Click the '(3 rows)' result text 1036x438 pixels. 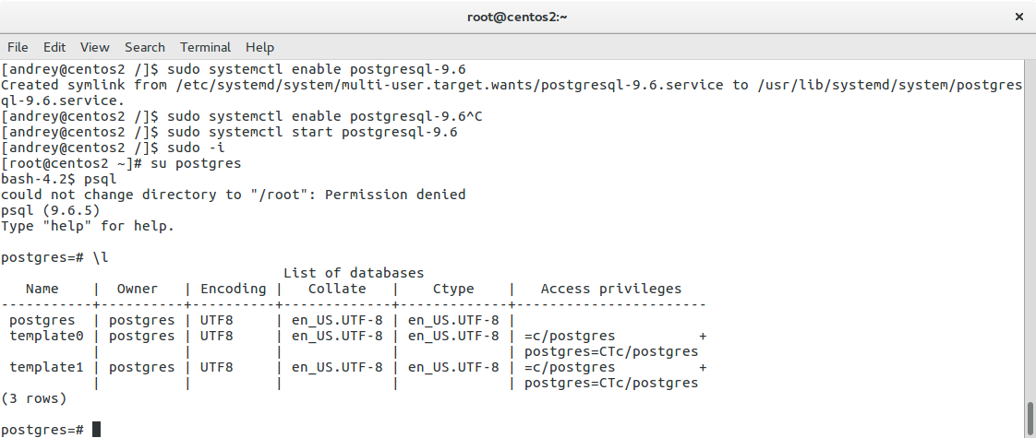(x=34, y=398)
